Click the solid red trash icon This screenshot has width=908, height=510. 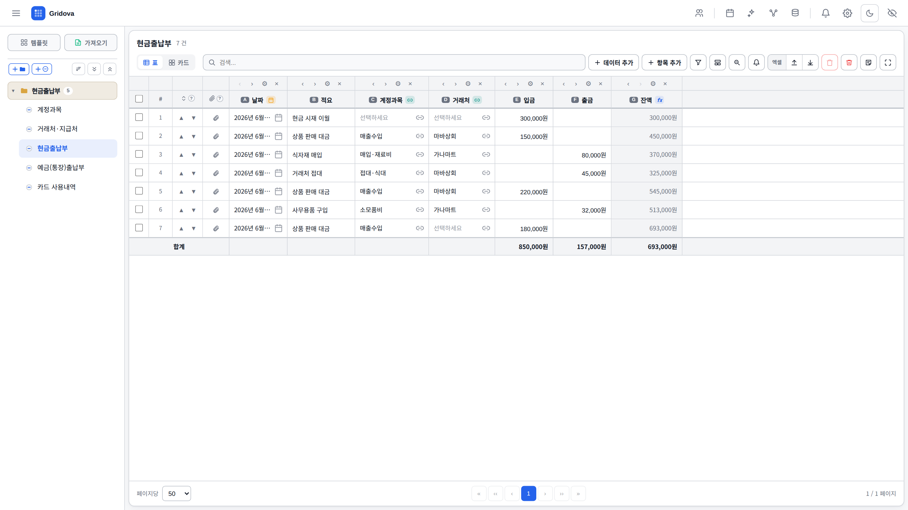point(849,63)
